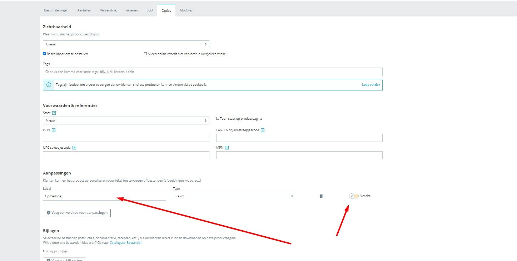
Task: Click the UPC-streepjescode help icon
Action: click(x=74, y=148)
